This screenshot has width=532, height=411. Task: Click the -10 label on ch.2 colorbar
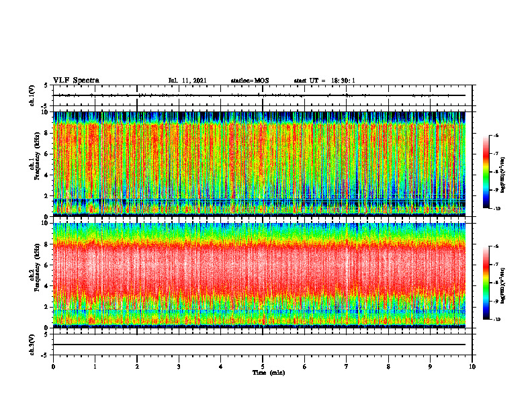tap(496, 320)
